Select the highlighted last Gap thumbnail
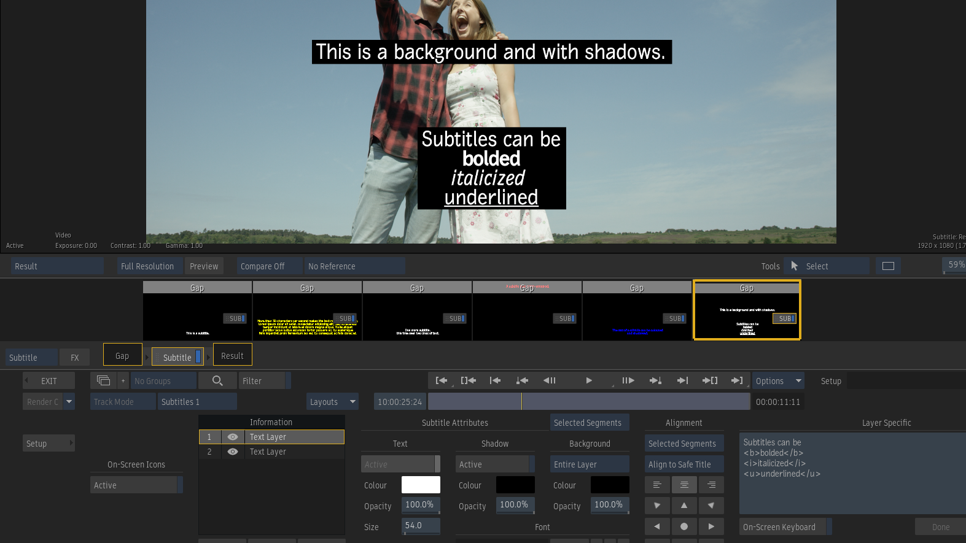 (x=747, y=310)
